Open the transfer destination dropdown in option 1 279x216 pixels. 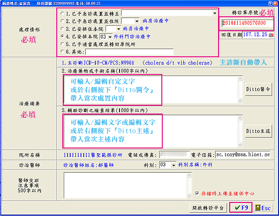coord(213,13)
